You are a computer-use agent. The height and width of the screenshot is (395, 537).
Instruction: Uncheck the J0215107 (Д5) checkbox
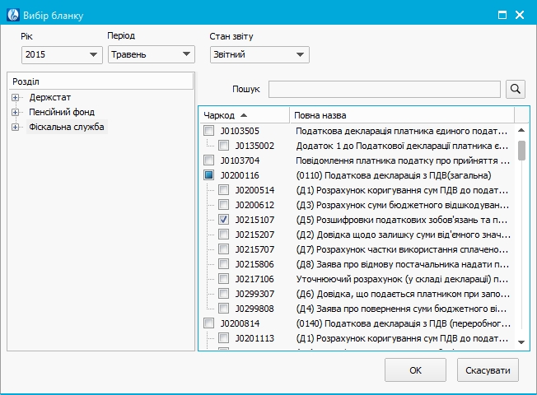pos(224,220)
